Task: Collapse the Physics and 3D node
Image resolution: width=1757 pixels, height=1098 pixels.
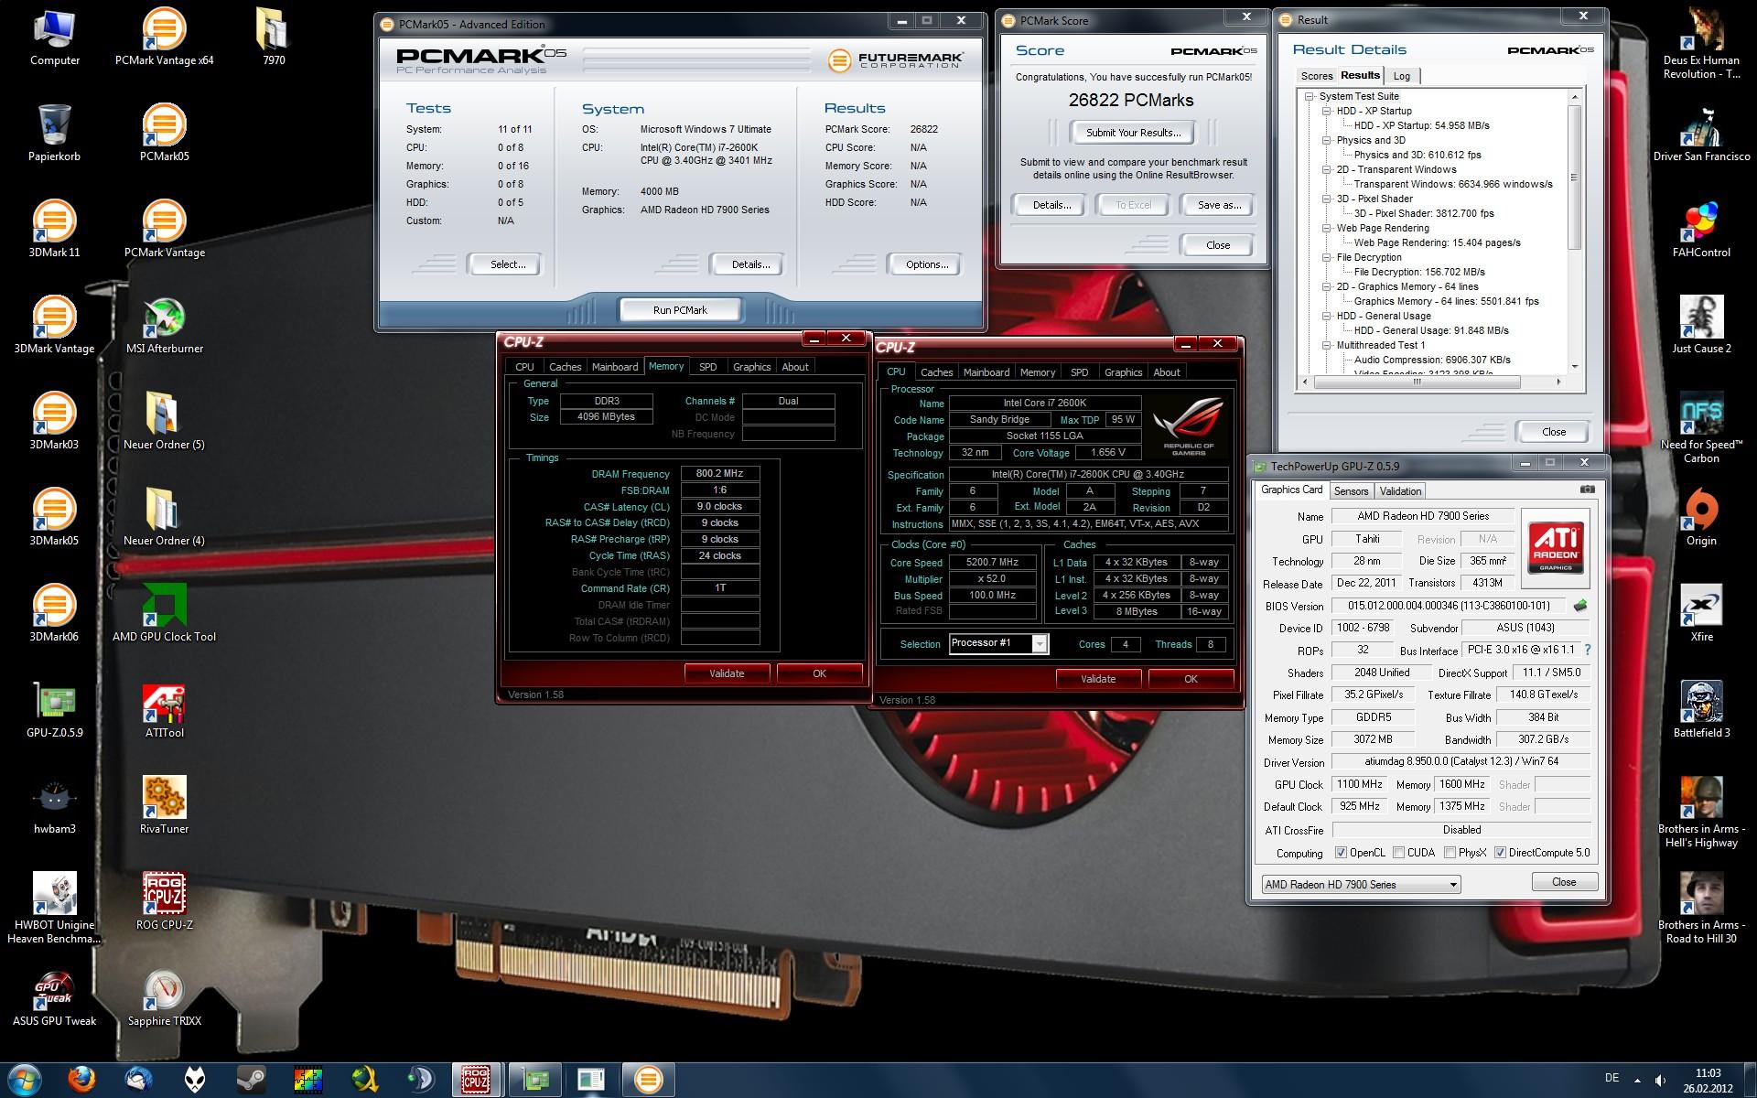Action: point(1327,140)
